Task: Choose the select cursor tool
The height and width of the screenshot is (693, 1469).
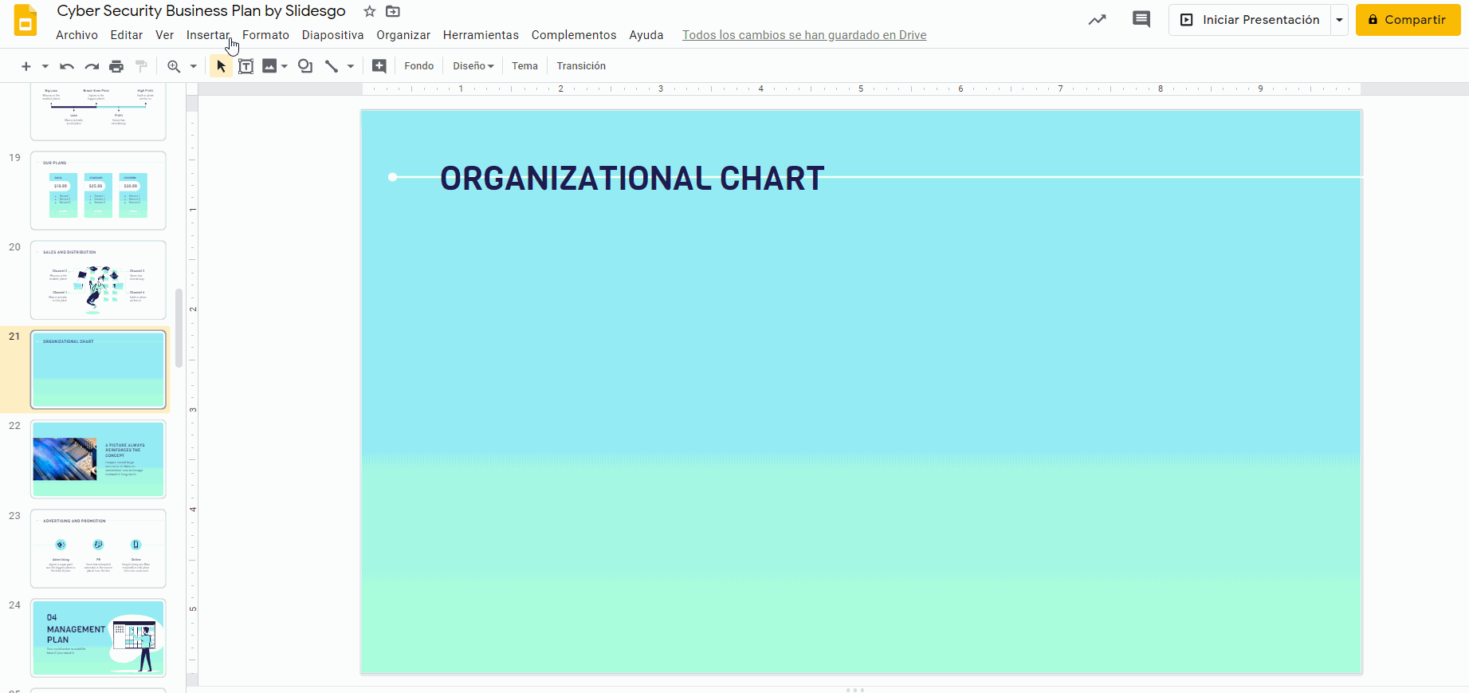Action: (221, 66)
